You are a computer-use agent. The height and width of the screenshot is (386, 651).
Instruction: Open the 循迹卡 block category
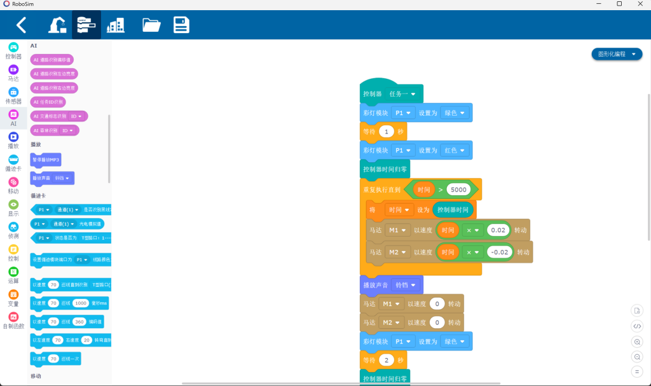click(x=13, y=163)
